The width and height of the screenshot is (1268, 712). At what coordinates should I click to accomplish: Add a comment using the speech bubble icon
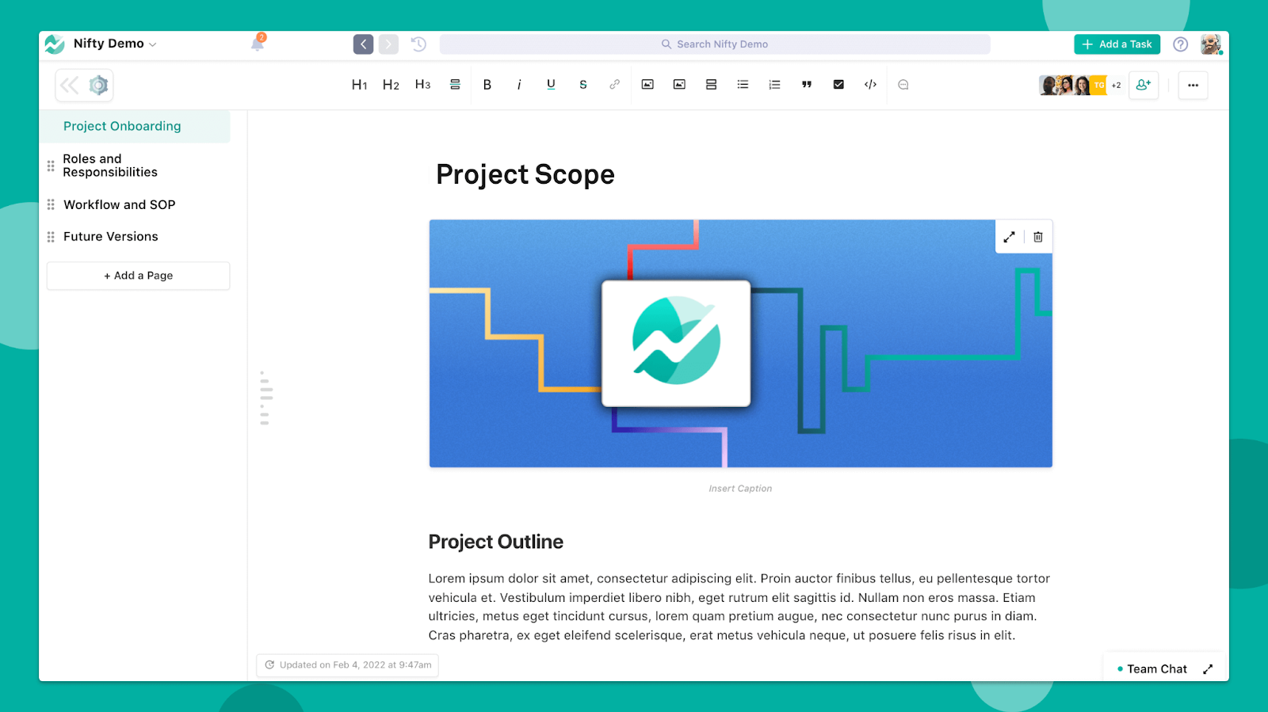point(903,85)
